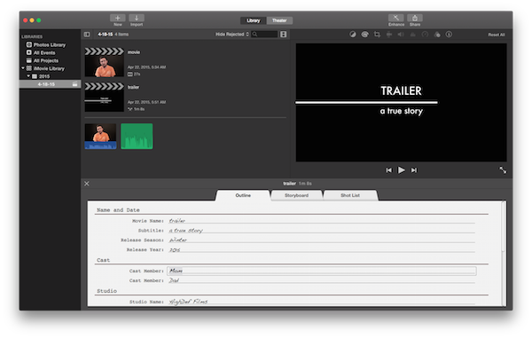
Task: Open the color correction palette tool
Action: point(364,35)
